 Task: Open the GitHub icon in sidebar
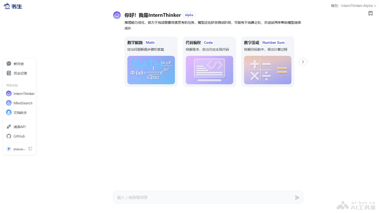click(x=9, y=136)
